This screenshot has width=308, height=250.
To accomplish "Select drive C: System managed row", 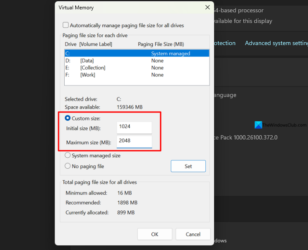I will point(137,53).
